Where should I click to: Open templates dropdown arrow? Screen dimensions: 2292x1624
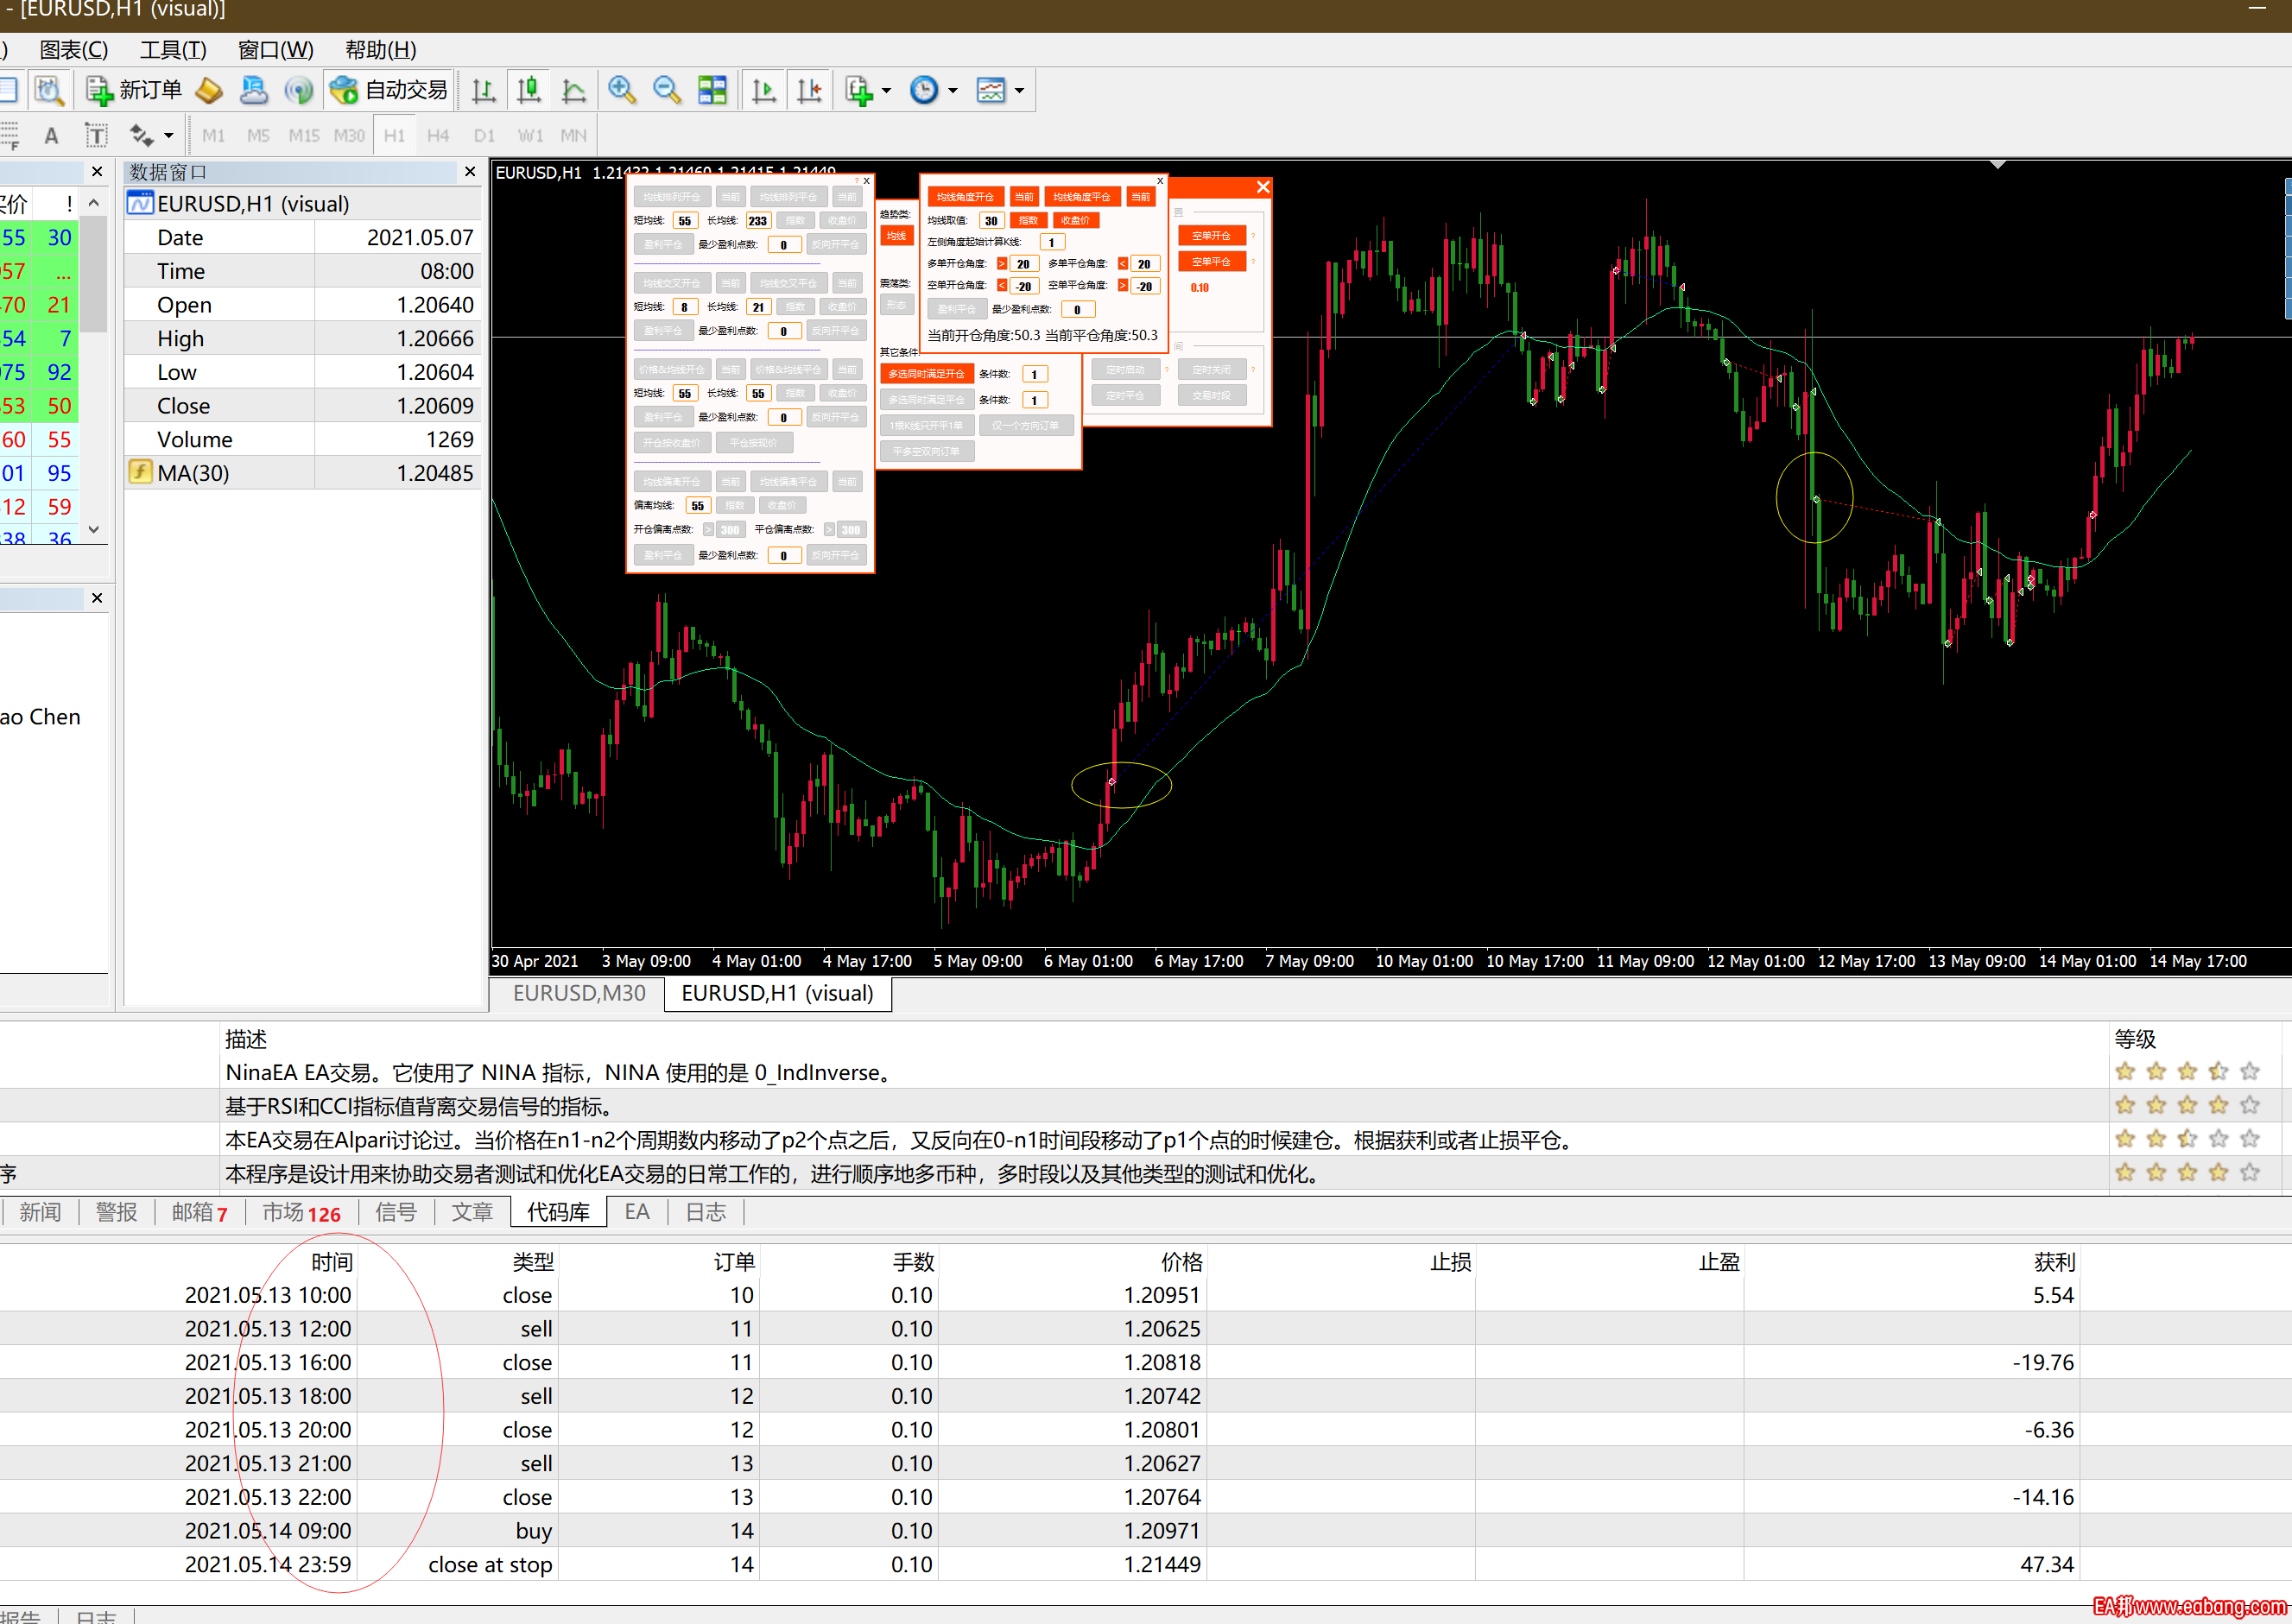1019,90
